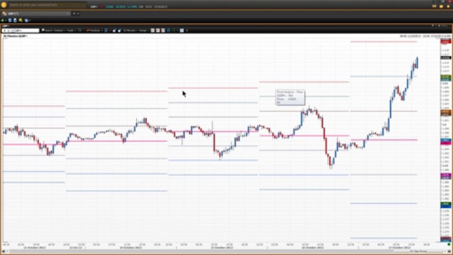Open the Search toolbar item
The image size is (453, 255).
tap(47, 30)
